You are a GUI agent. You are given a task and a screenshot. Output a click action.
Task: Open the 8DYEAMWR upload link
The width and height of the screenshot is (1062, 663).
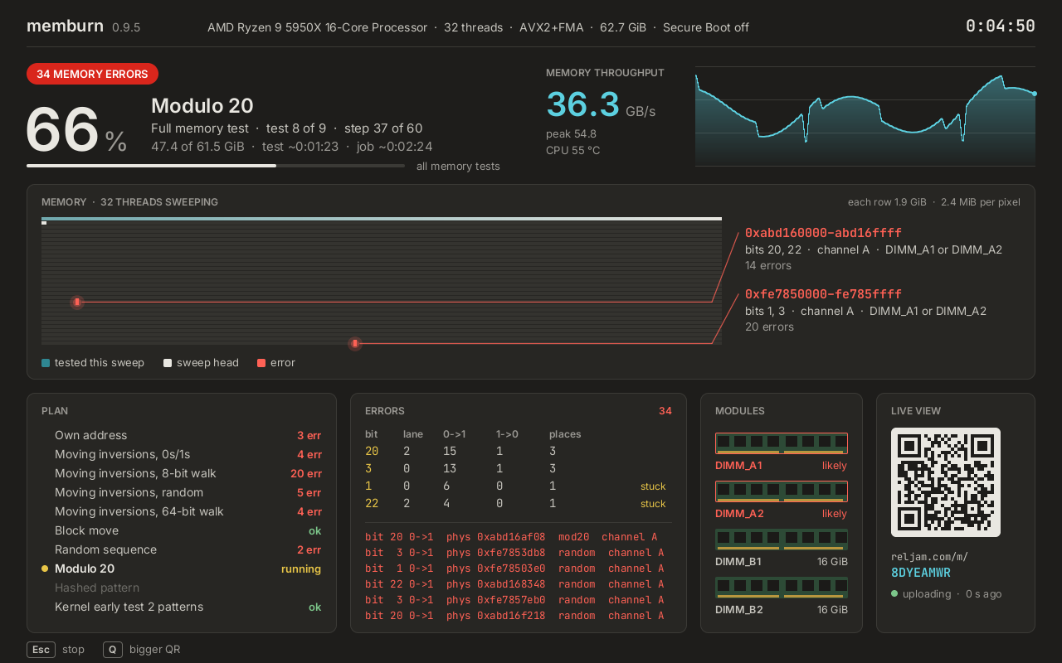pyautogui.click(x=921, y=573)
